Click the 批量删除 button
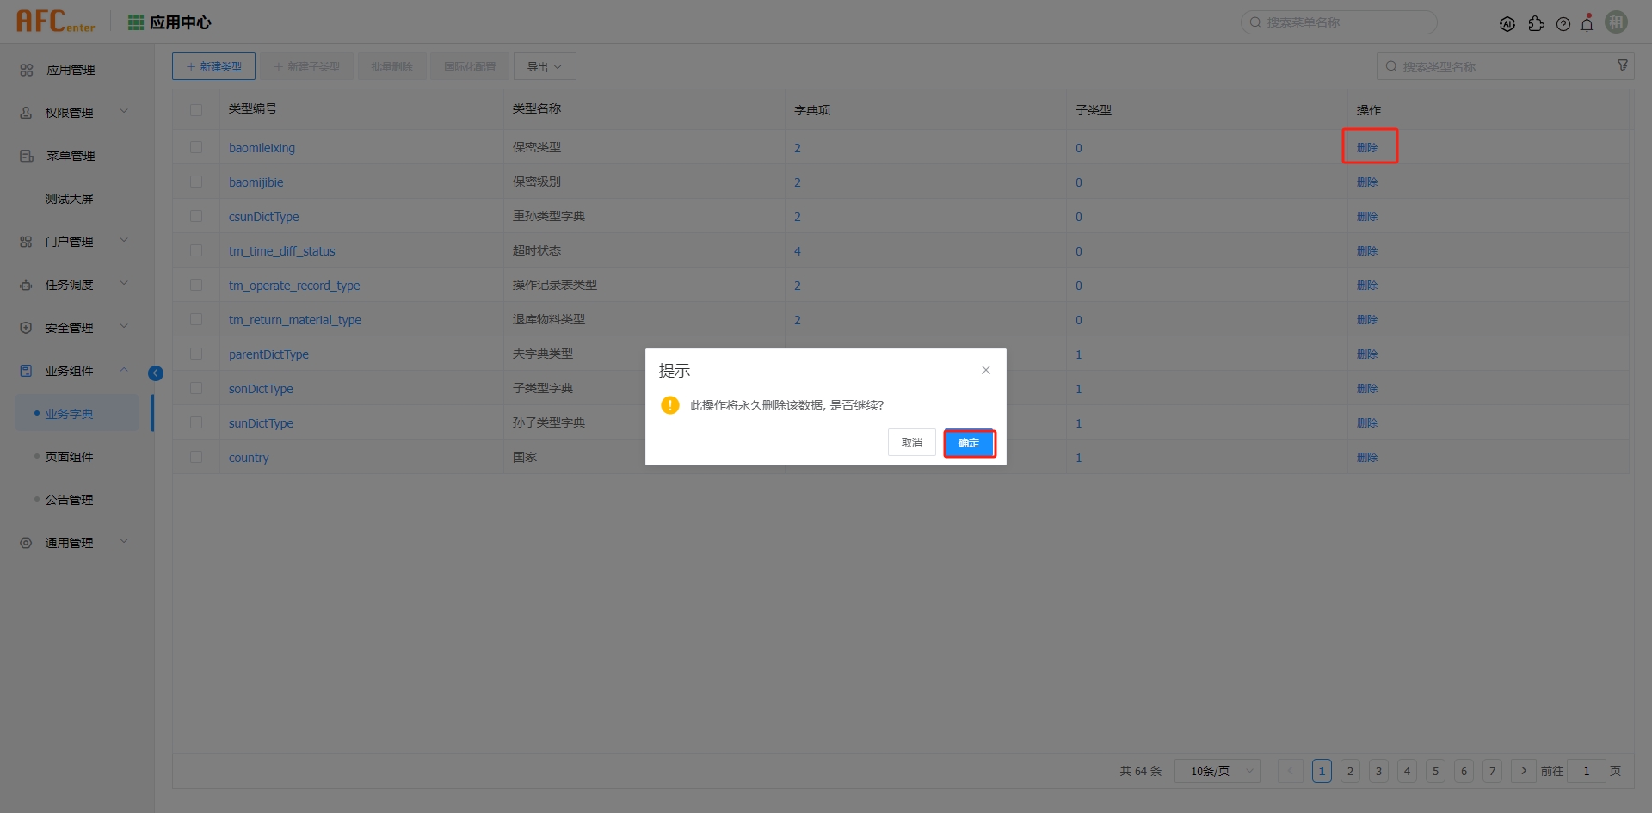Viewport: 1652px width, 813px height. coord(391,66)
